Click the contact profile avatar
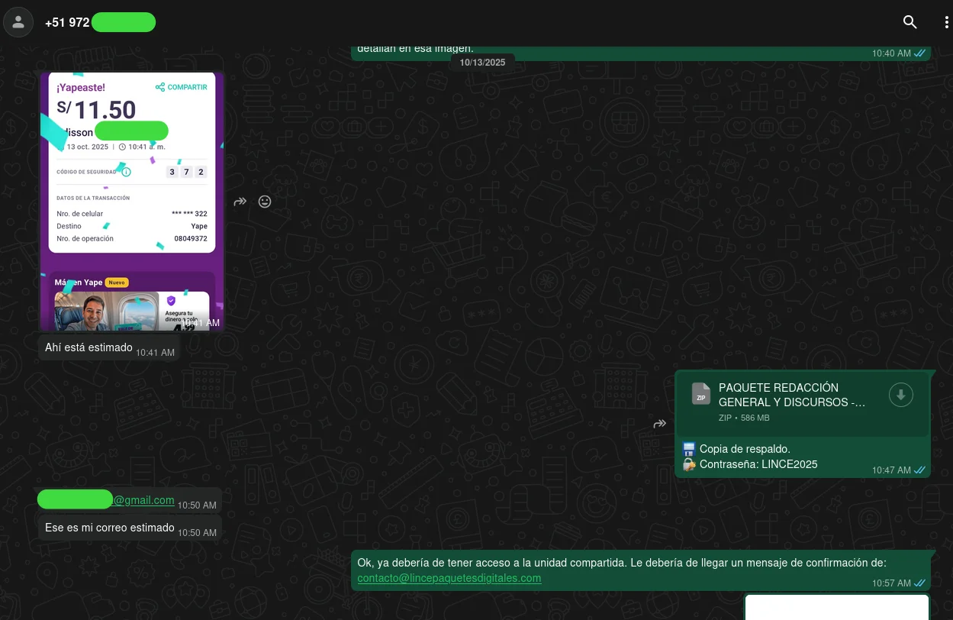 [18, 22]
